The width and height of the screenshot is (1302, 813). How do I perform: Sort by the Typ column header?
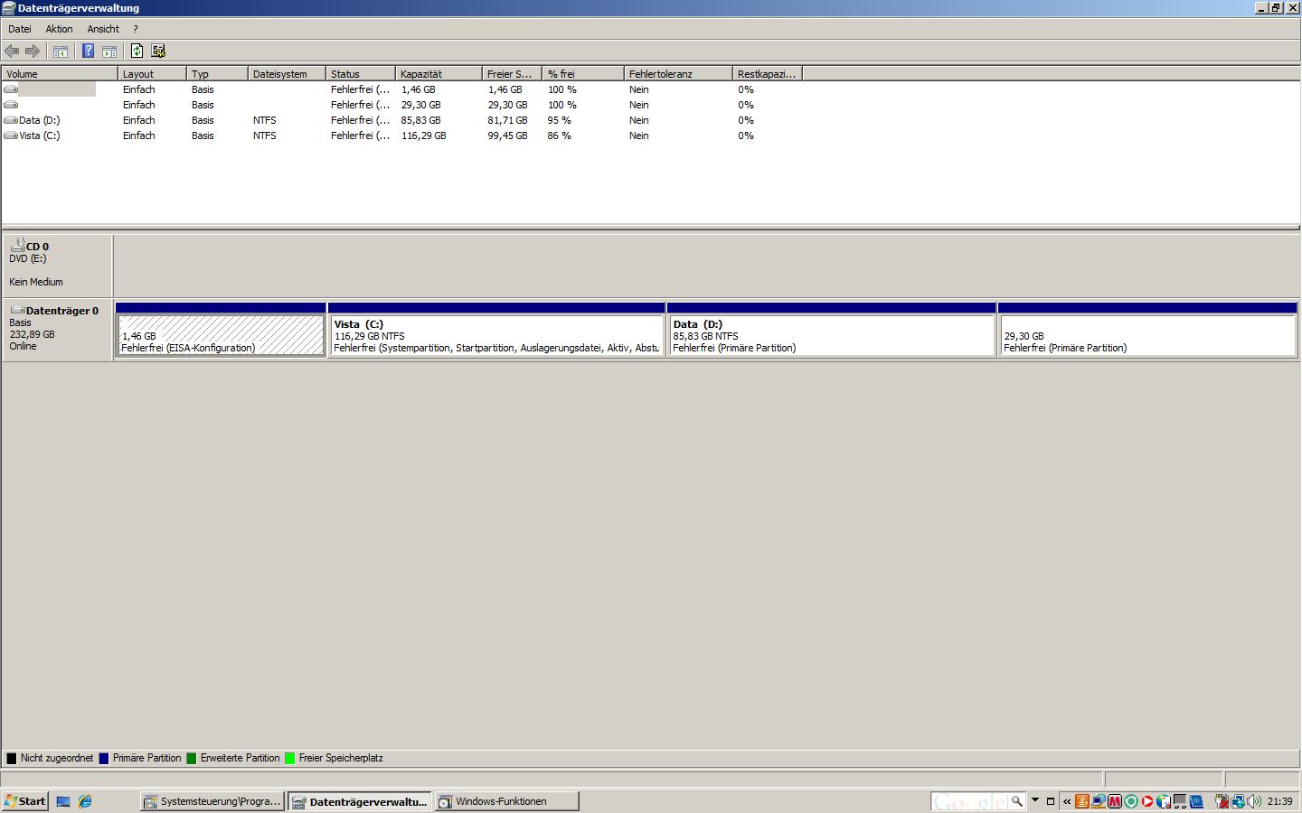tap(217, 74)
